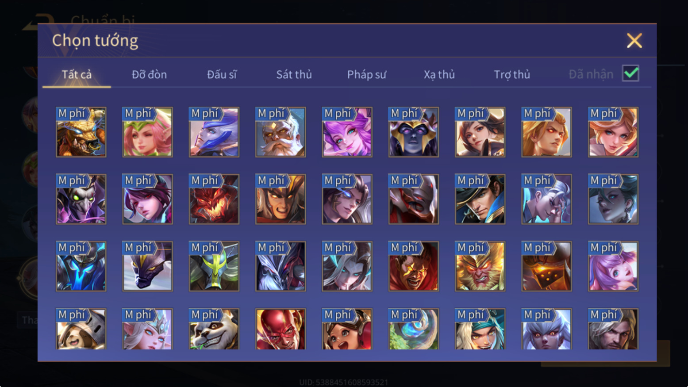Select the Tất cả tab
This screenshot has width=688, height=387.
77,74
